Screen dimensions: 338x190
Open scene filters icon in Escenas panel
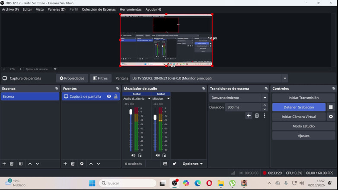tap(21, 164)
